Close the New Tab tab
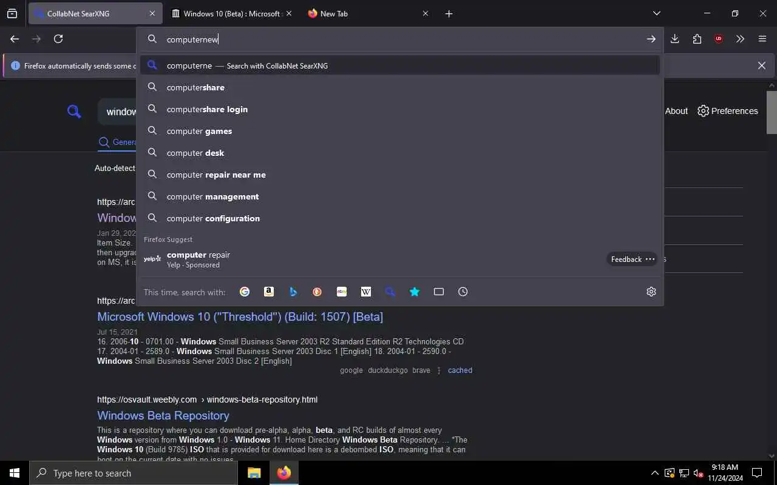777x485 pixels. [425, 13]
